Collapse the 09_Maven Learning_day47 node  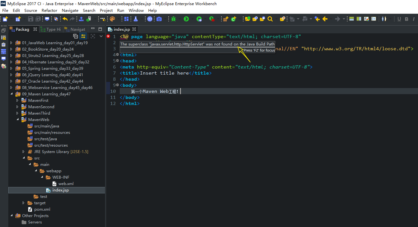click(x=12, y=94)
